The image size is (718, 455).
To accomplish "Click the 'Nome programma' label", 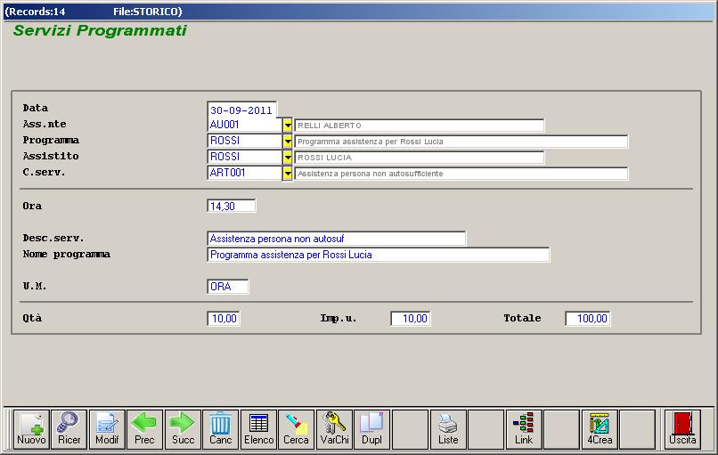I will click(67, 255).
